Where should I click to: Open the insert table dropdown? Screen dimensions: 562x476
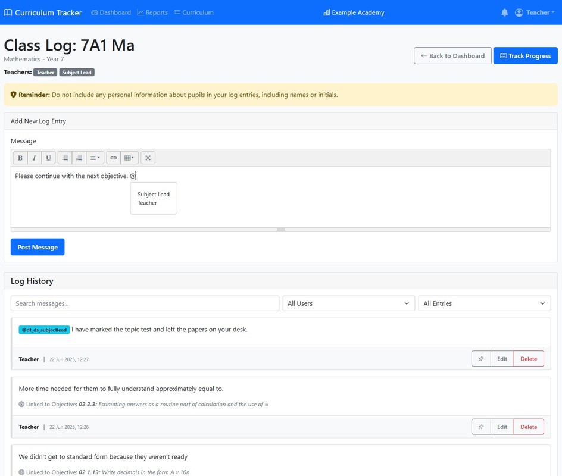[x=129, y=158]
